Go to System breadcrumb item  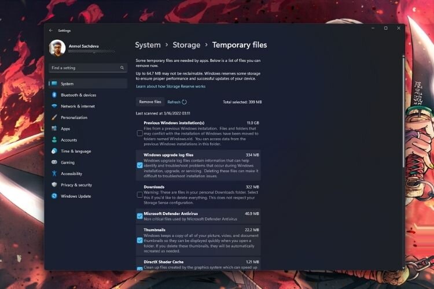pyautogui.click(x=148, y=45)
